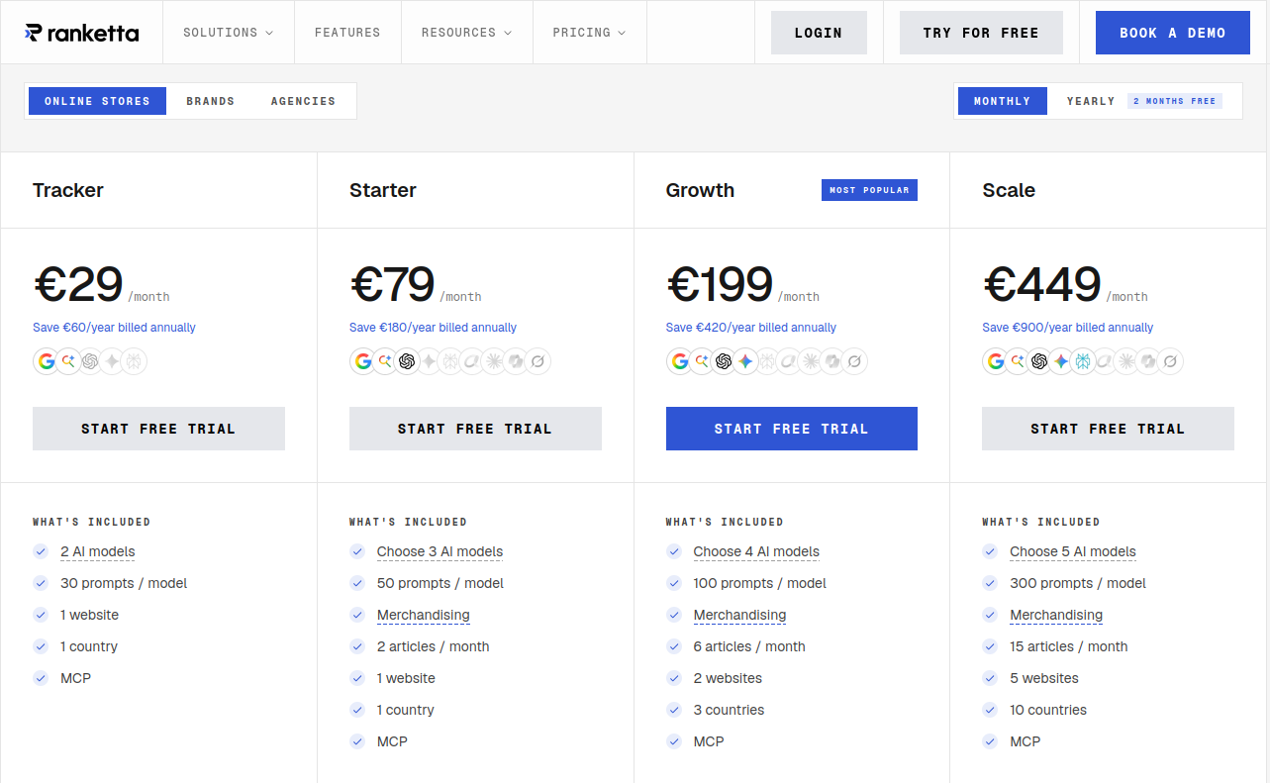Click the colored Gemini icon in Scale plan
This screenshot has height=783, width=1270.
tap(1061, 361)
